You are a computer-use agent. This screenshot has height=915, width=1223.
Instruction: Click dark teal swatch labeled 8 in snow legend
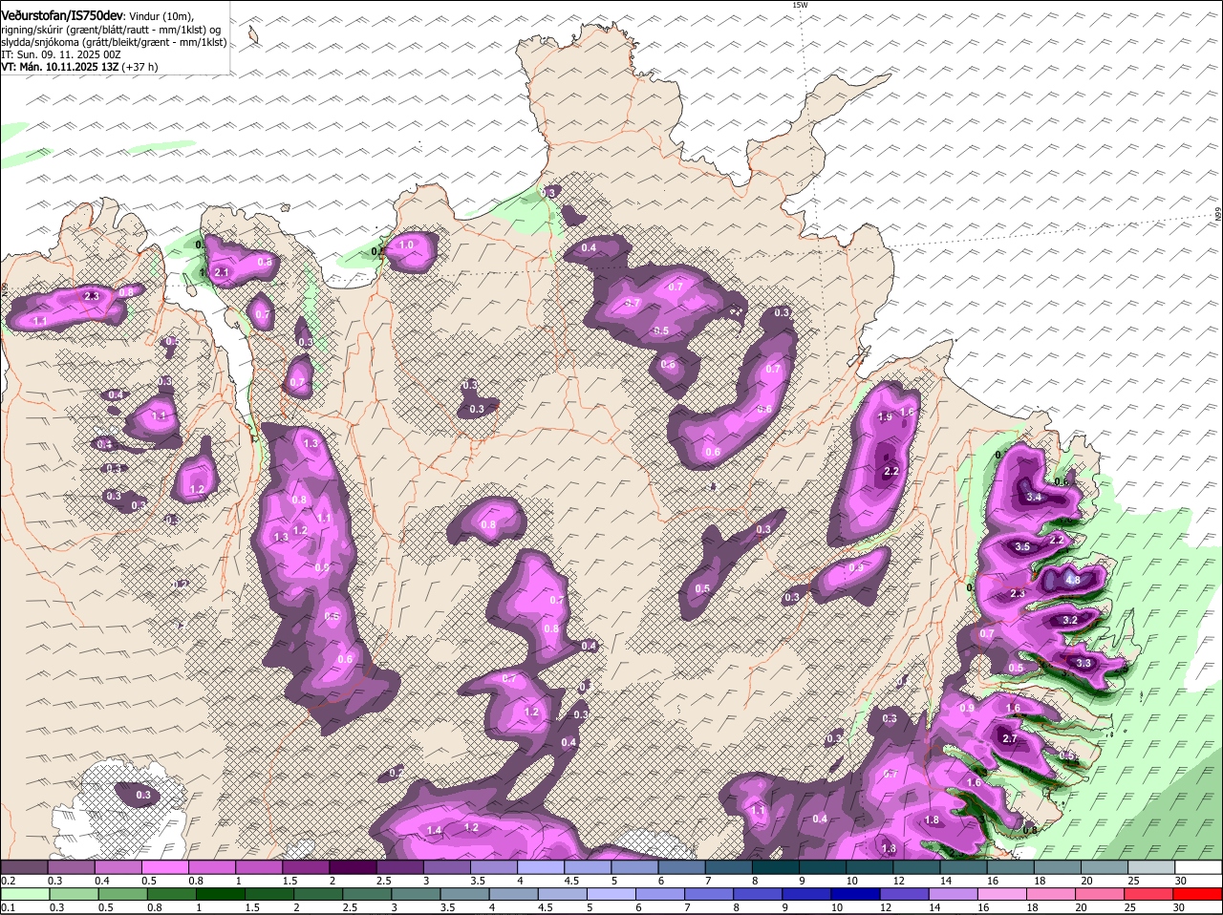coord(776,866)
